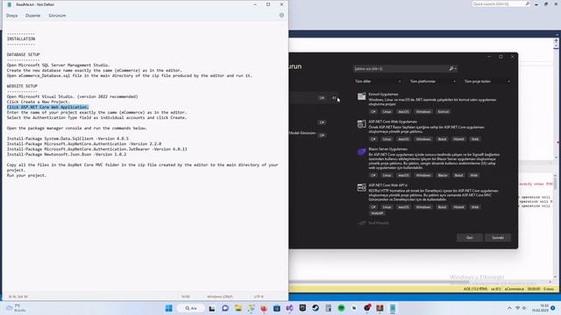Select the Konsol Uygulaması template title

pos(383,94)
